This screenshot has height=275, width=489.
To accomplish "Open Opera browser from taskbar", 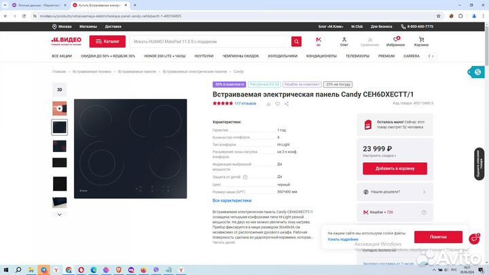I will [x=81, y=270].
